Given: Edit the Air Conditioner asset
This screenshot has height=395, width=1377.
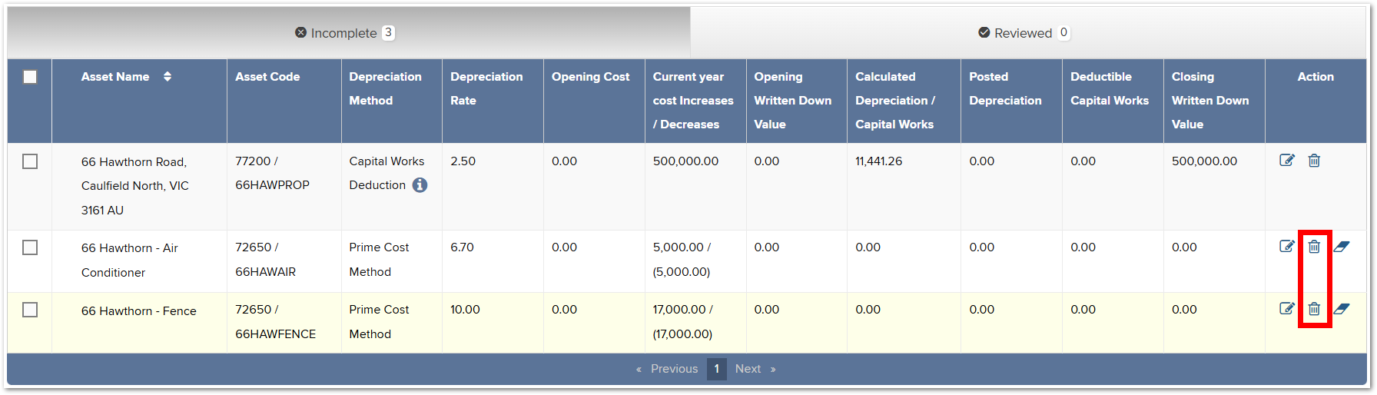Looking at the screenshot, I should coord(1287,247).
